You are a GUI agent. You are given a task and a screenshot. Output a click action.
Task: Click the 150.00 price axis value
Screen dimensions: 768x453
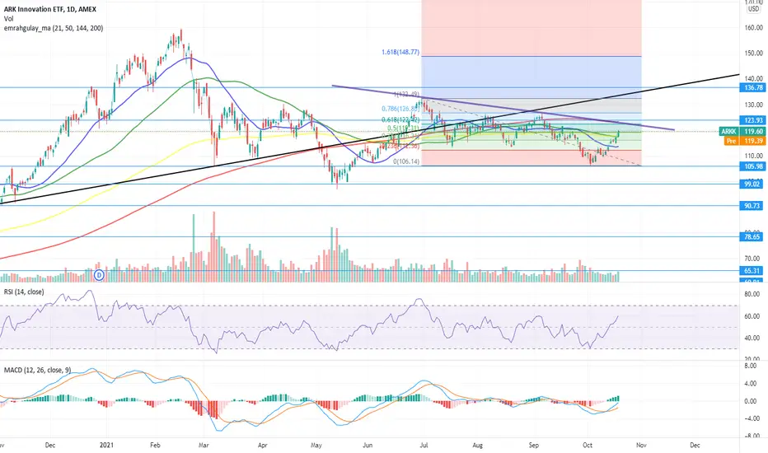[x=753, y=53]
